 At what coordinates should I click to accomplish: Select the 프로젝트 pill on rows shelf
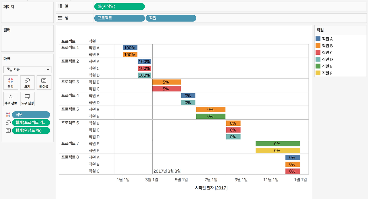pos(119,18)
